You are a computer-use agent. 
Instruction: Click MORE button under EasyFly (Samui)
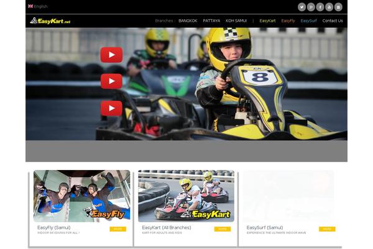coord(117,229)
